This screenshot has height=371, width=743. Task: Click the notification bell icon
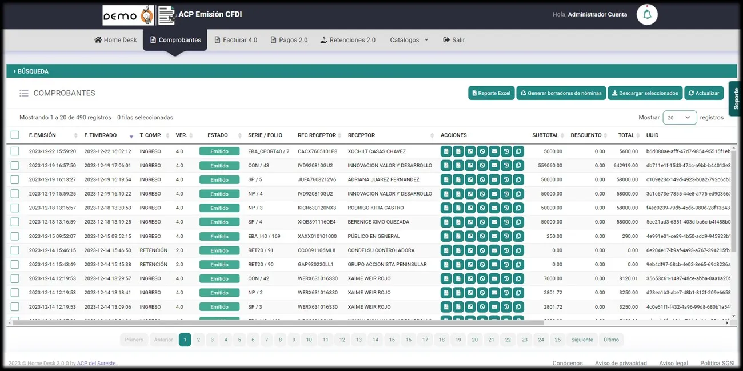coord(647,15)
